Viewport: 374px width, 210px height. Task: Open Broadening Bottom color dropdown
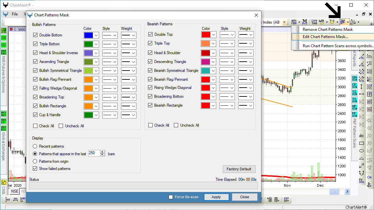(214, 97)
